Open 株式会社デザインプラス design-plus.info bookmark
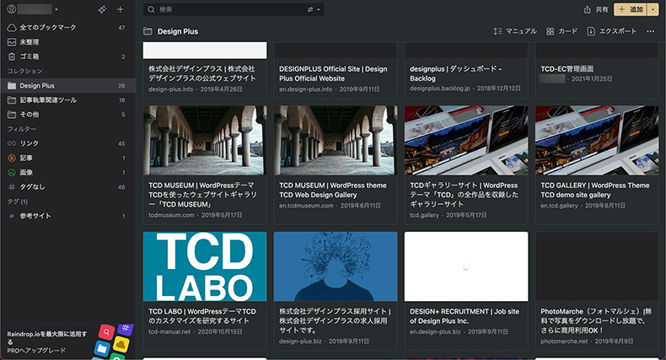 205,70
